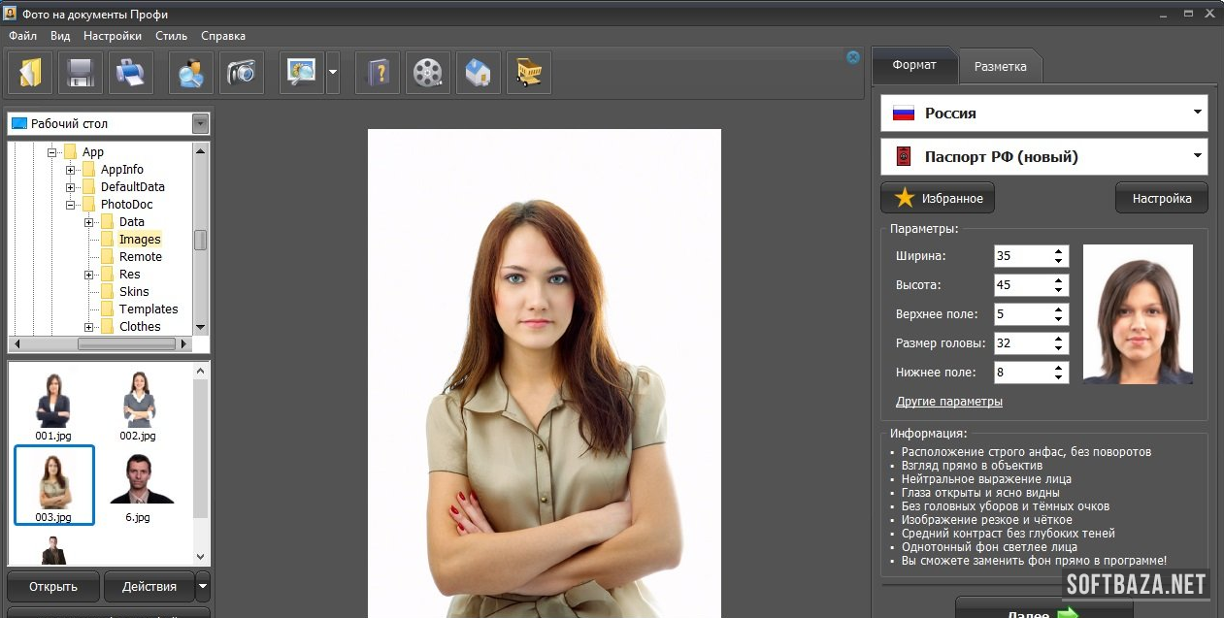Click the house home page icon
The width and height of the screenshot is (1224, 618).
coord(478,73)
